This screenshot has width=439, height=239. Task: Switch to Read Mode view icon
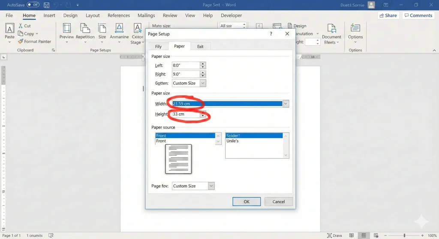[352, 236]
